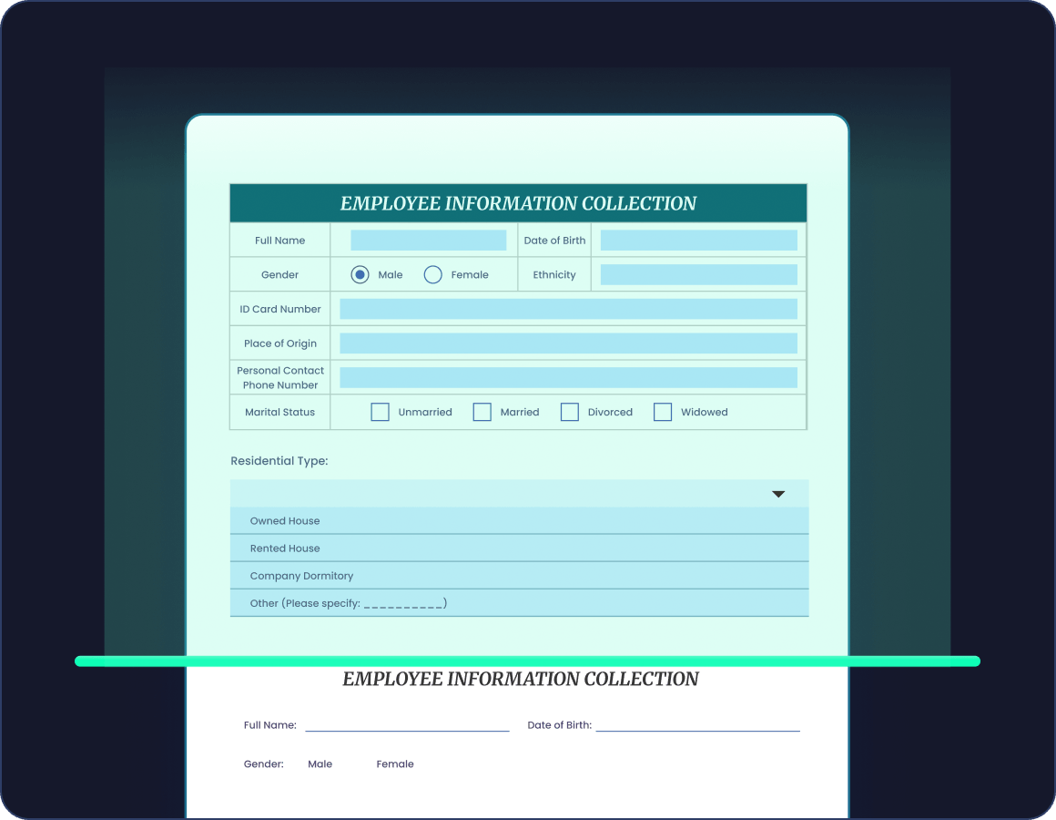The image size is (1056, 820).
Task: Click the Gender label in the table
Action: pyautogui.click(x=280, y=274)
